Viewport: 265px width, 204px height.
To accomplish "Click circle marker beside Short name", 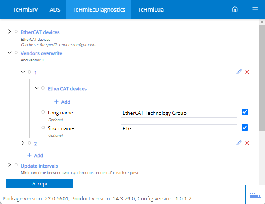I will coord(43,128).
